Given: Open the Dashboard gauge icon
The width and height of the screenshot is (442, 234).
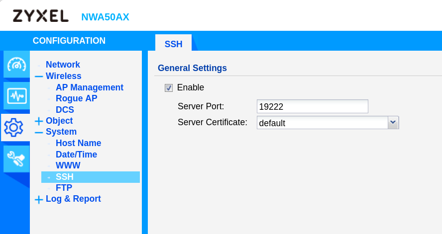Looking at the screenshot, I should (x=16, y=65).
